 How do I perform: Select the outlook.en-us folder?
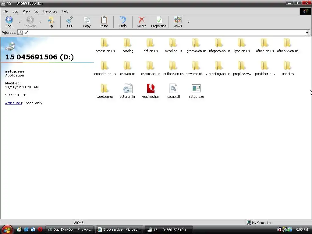coord(173,68)
